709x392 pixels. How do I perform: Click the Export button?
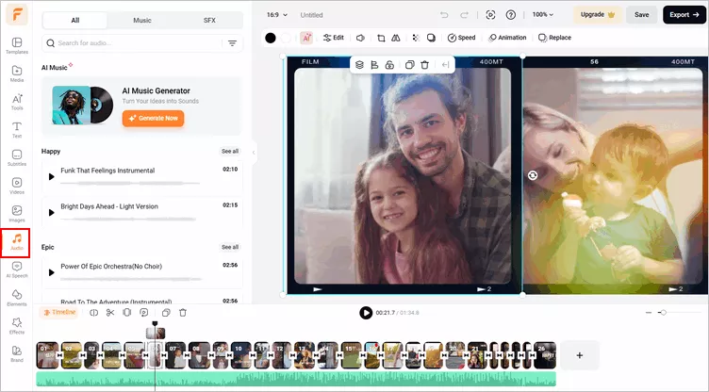[x=684, y=15]
